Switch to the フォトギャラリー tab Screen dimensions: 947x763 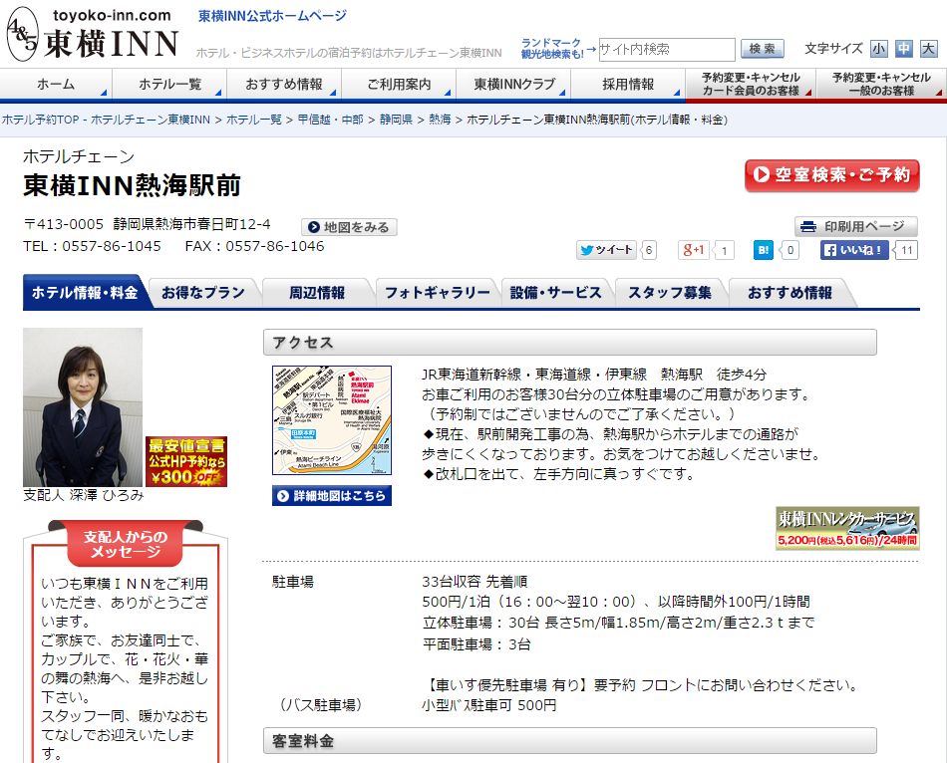[438, 293]
